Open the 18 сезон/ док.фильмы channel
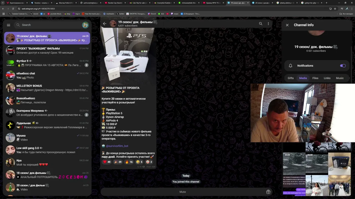The width and height of the screenshot is (355, 199). (47, 175)
